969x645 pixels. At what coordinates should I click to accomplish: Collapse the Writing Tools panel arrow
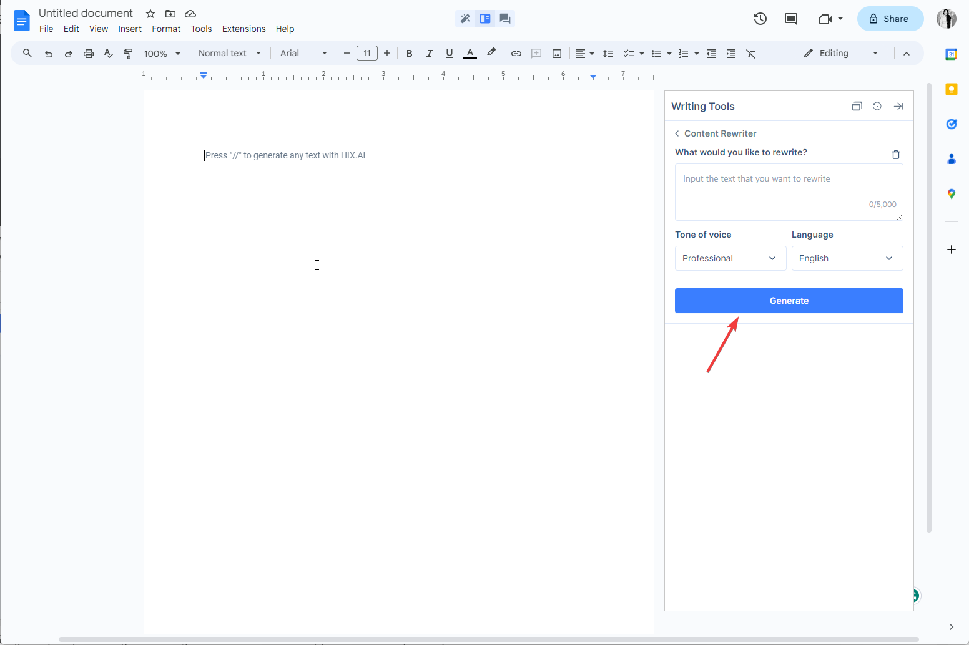(x=898, y=106)
